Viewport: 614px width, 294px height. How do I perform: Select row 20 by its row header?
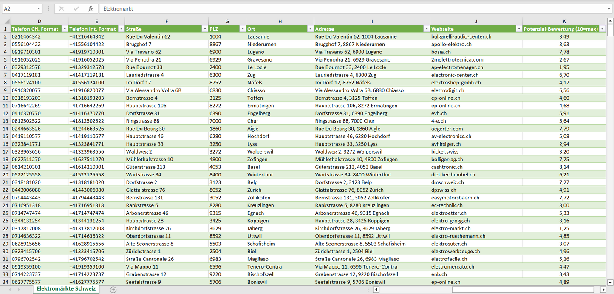(x=6, y=175)
